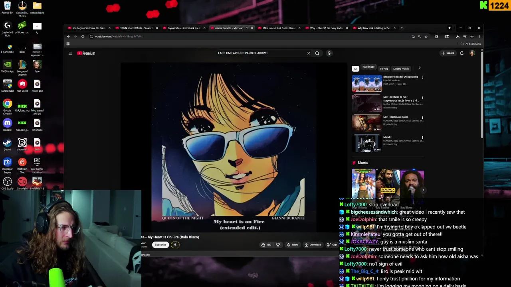Open options for My Mix

(422, 138)
